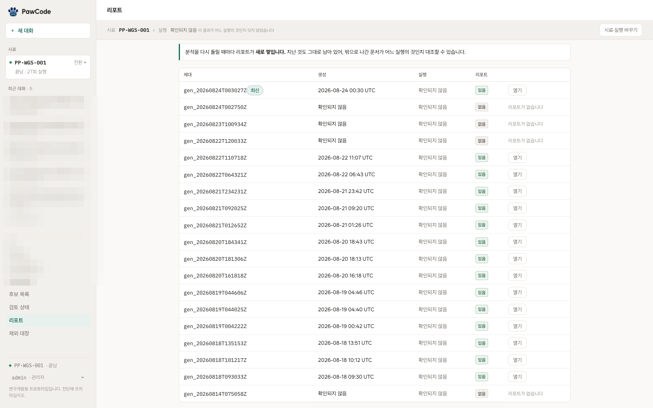Open the gen_20260821T012652Z report
Image resolution: width=653 pixels, height=408 pixels.
(x=517, y=225)
